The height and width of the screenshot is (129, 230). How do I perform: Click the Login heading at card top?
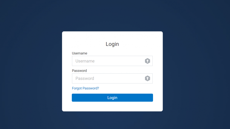[x=112, y=44]
